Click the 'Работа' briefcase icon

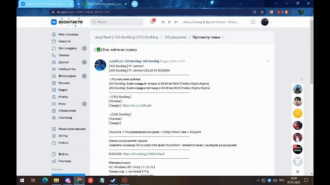pyautogui.click(x=54, y=143)
